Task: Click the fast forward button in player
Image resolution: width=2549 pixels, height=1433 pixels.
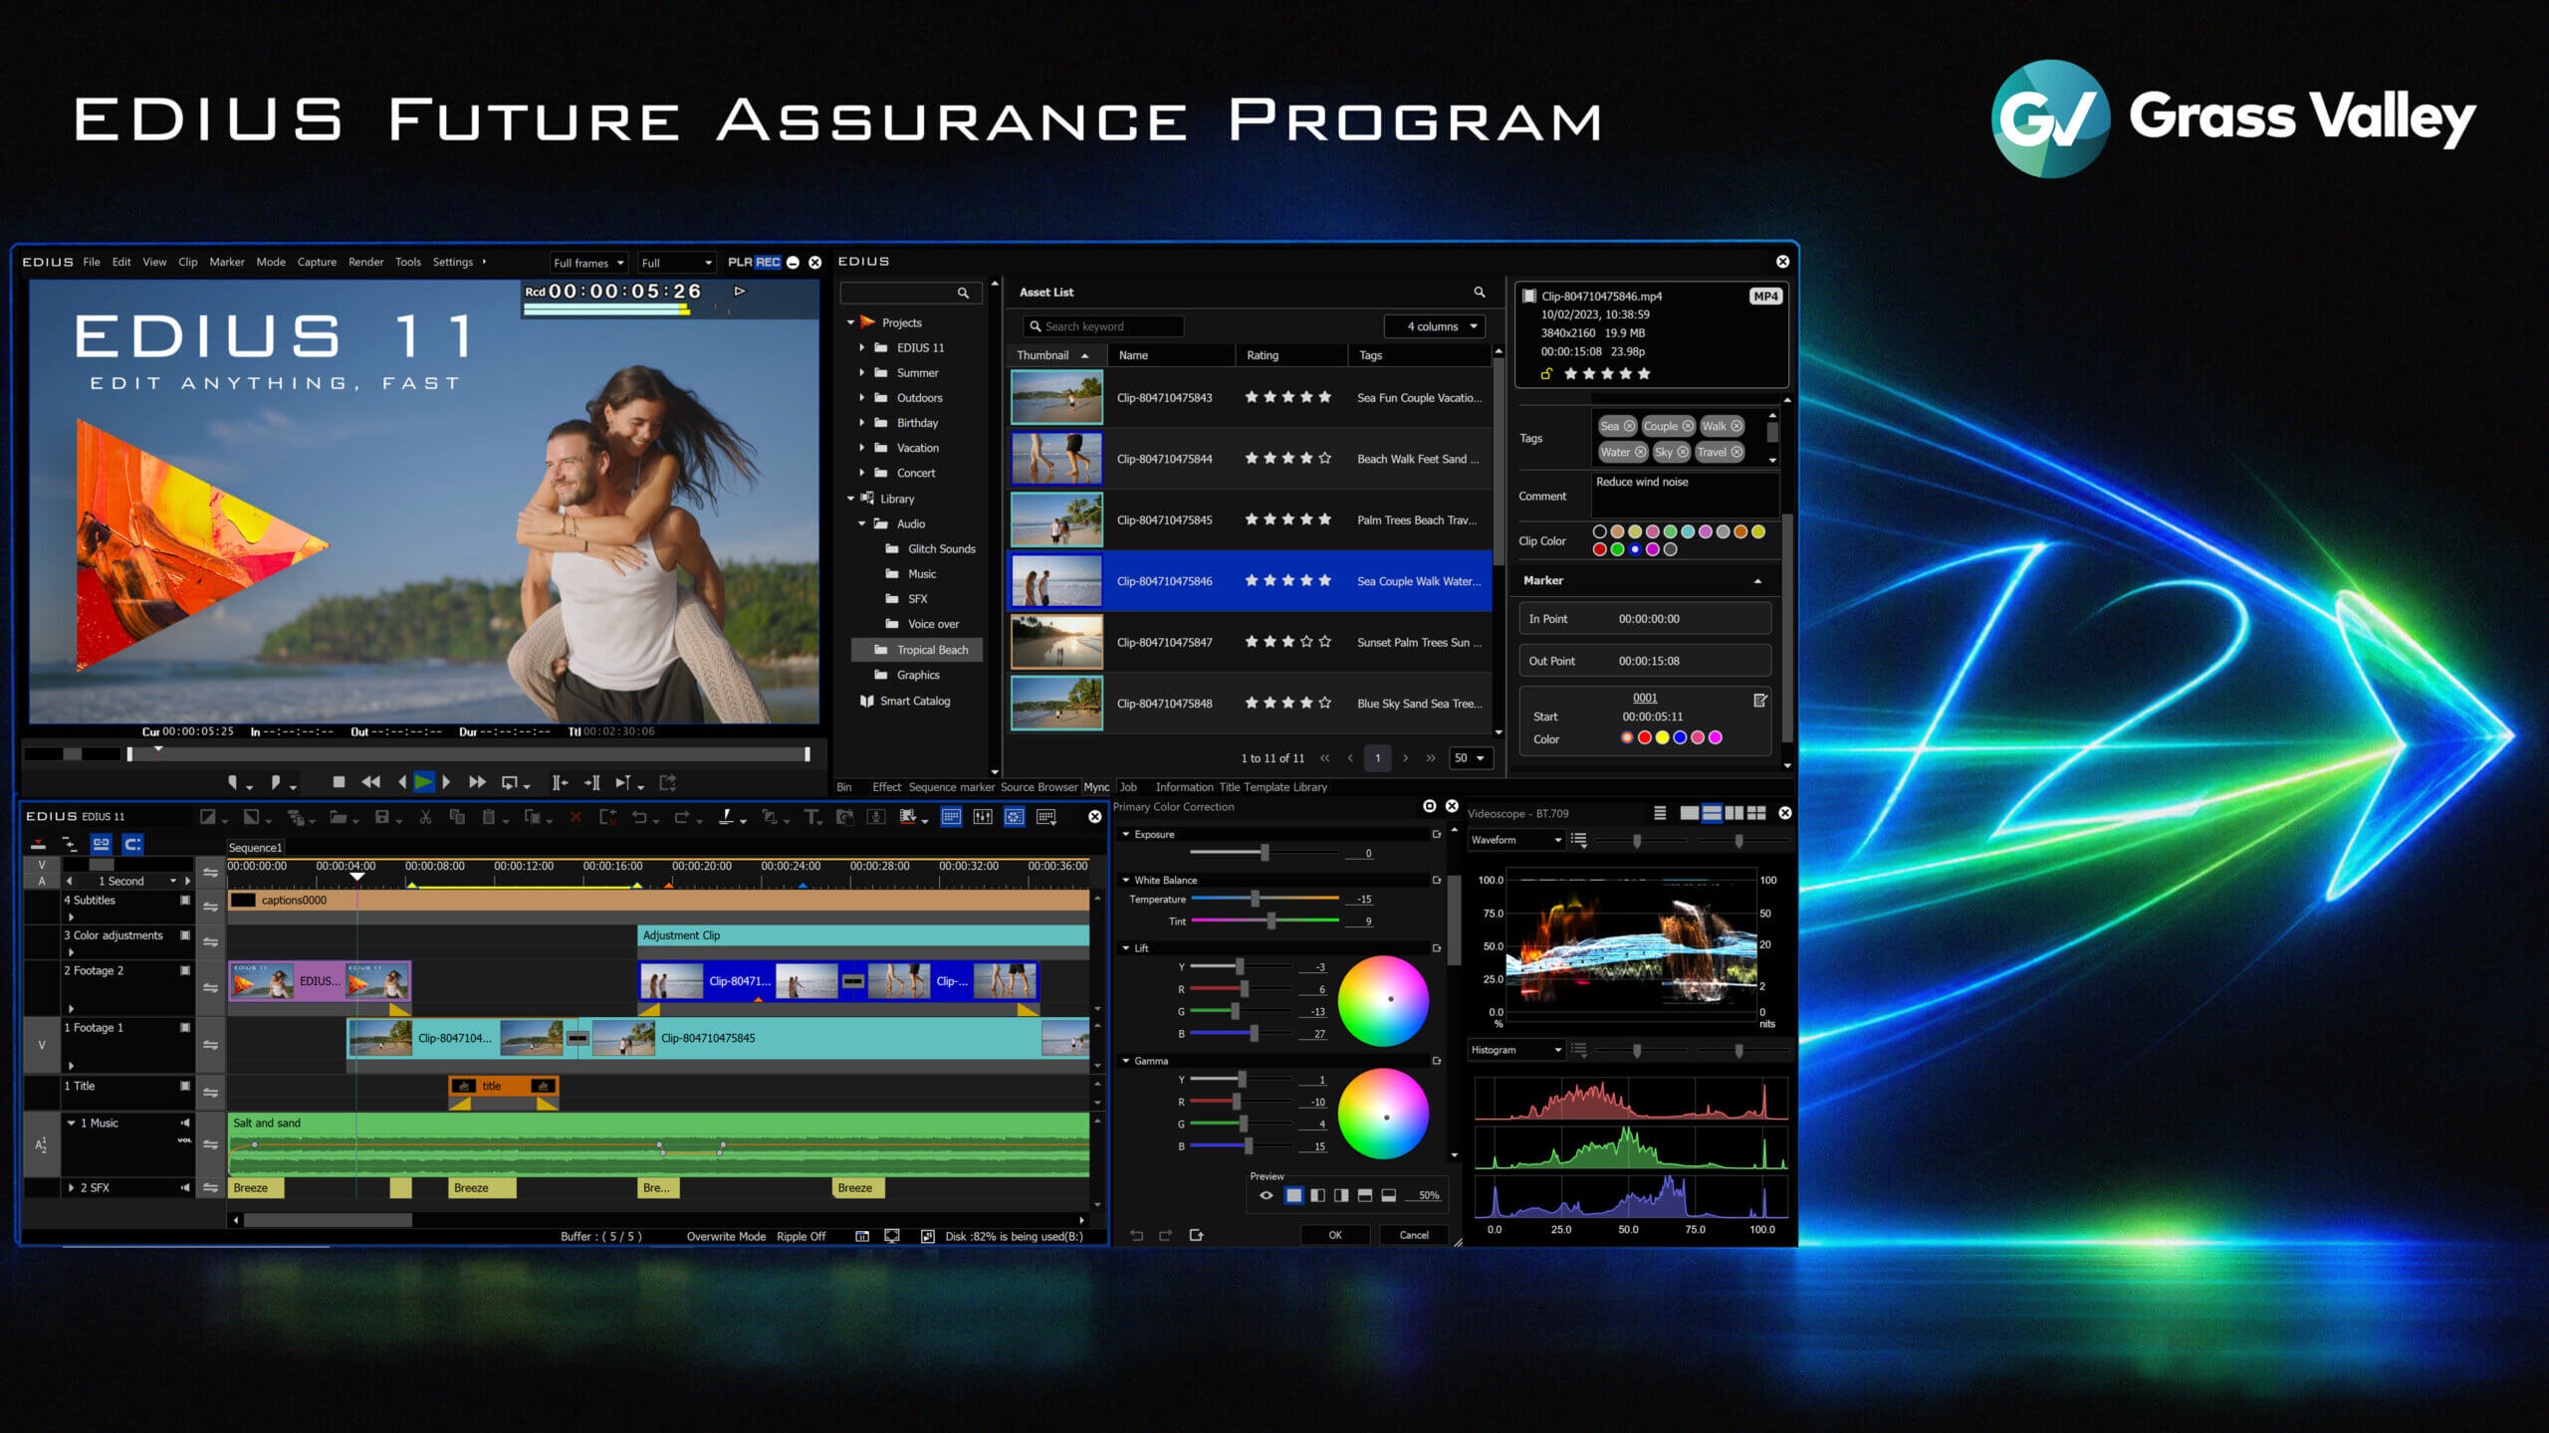Action: [x=477, y=782]
